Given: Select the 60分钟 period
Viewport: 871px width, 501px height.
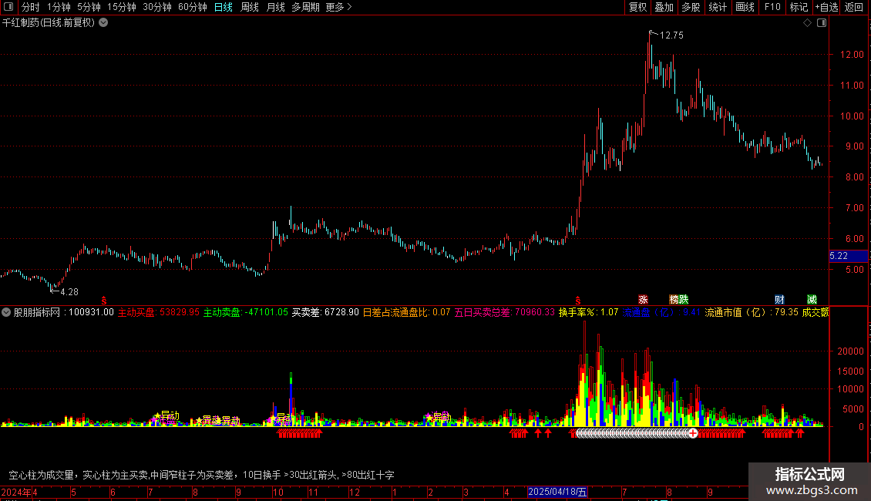Looking at the screenshot, I should pyautogui.click(x=193, y=7).
